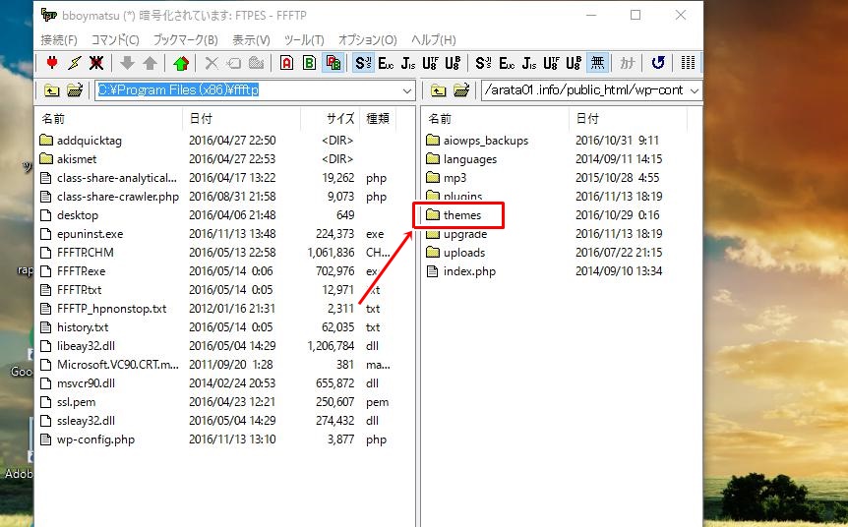Select UTF-8 in group beside transfer modes
Viewport: 848px width, 527px height.
click(x=430, y=63)
